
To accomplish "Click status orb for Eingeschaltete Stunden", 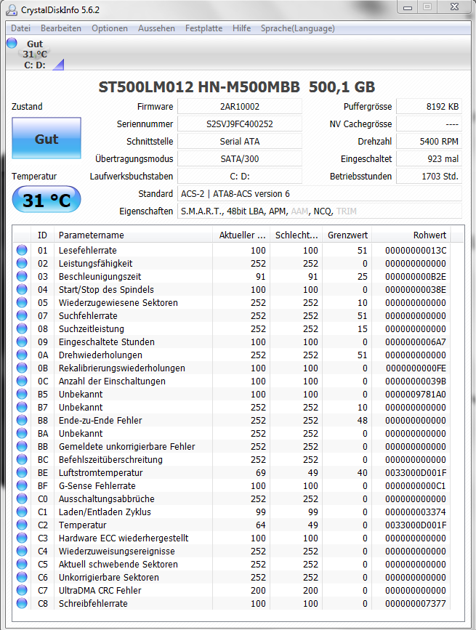I will (22, 342).
